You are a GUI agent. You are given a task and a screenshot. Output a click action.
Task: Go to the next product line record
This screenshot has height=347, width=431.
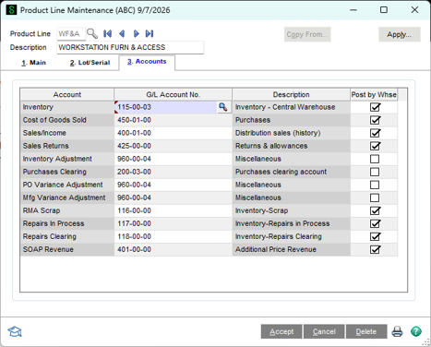136,33
